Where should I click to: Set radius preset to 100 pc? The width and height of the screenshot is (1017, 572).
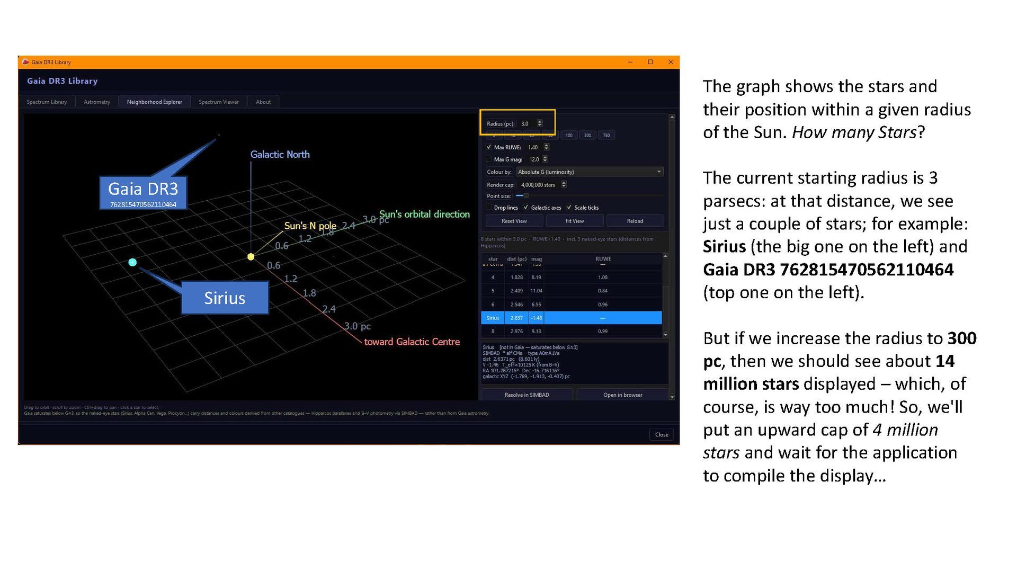[569, 135]
